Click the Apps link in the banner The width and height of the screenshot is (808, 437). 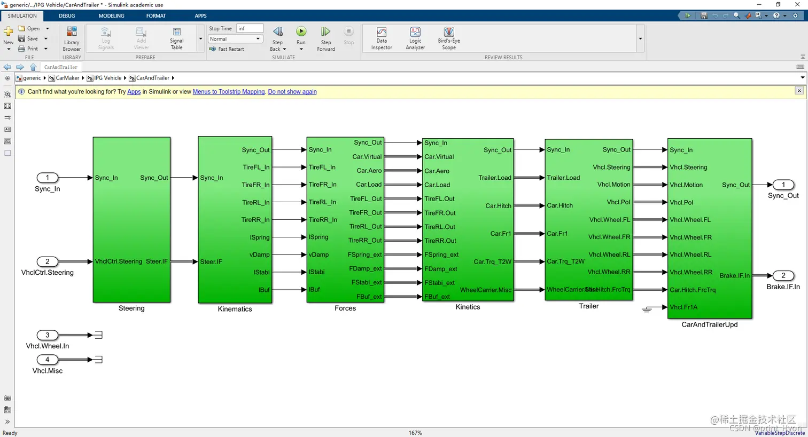(x=134, y=92)
